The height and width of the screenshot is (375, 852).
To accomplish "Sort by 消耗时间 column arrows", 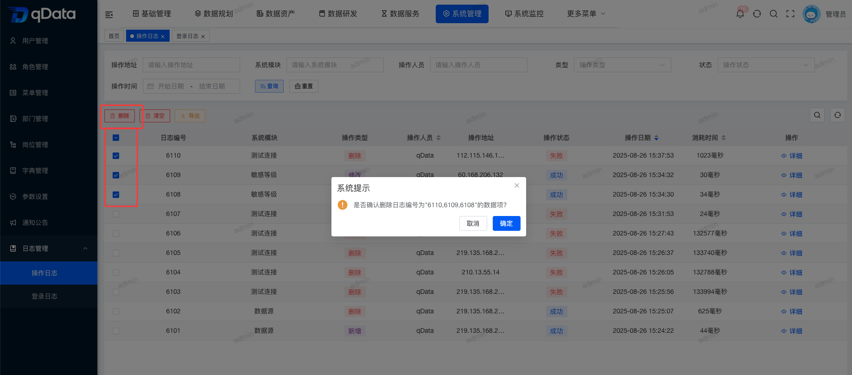I will tap(724, 138).
